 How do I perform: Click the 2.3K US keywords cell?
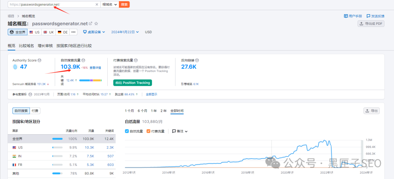tap(110, 147)
